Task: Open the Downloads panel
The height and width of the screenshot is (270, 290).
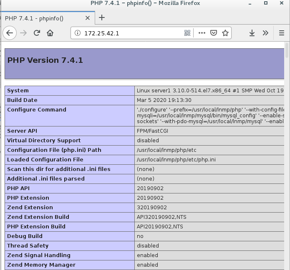Action: 252,33
